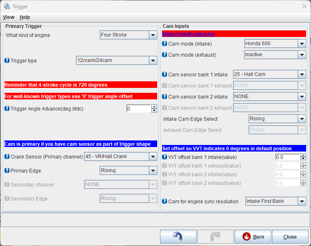This screenshot has width=311, height=246.
Task: Click help icon beside Crank Sensor
Action: coord(7,156)
